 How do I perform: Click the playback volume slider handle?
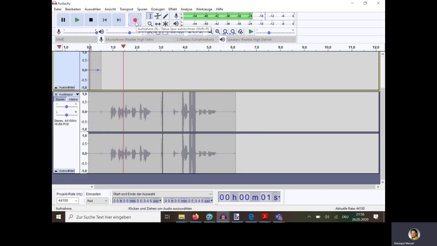(129, 32)
